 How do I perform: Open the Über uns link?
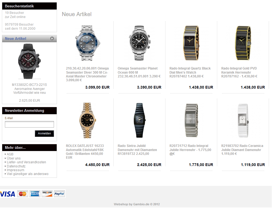[x=14, y=158]
